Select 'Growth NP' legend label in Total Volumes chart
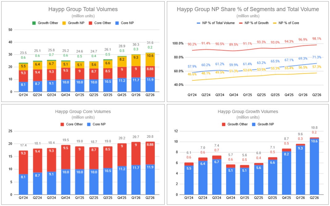The height and width of the screenshot is (206, 330). coord(76,23)
